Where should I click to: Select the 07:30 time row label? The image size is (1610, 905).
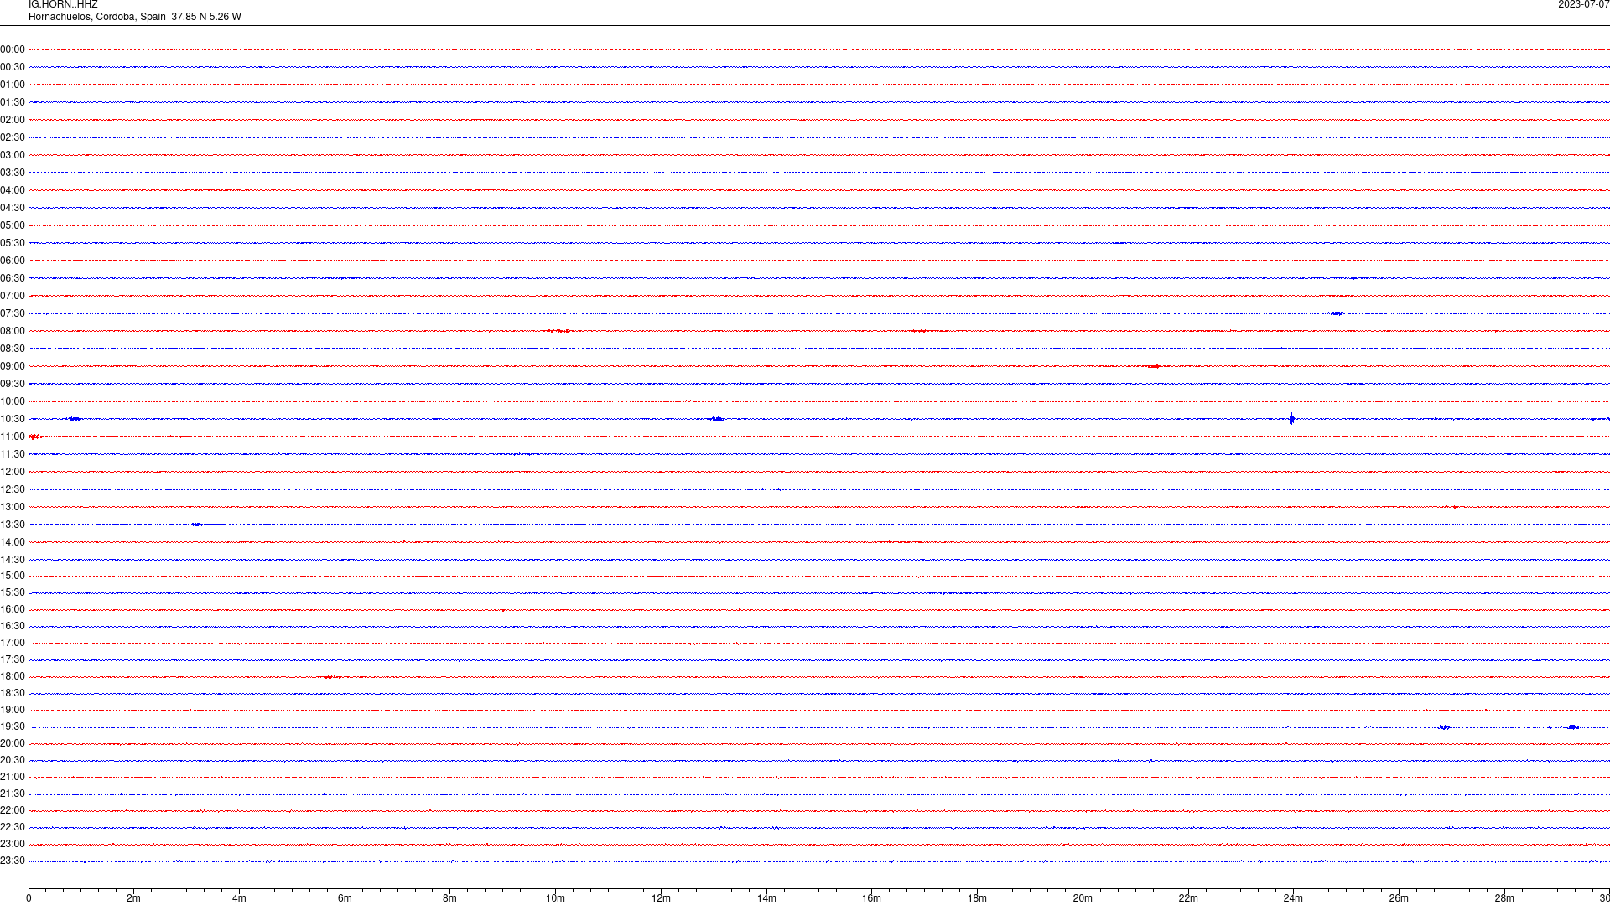13,313
